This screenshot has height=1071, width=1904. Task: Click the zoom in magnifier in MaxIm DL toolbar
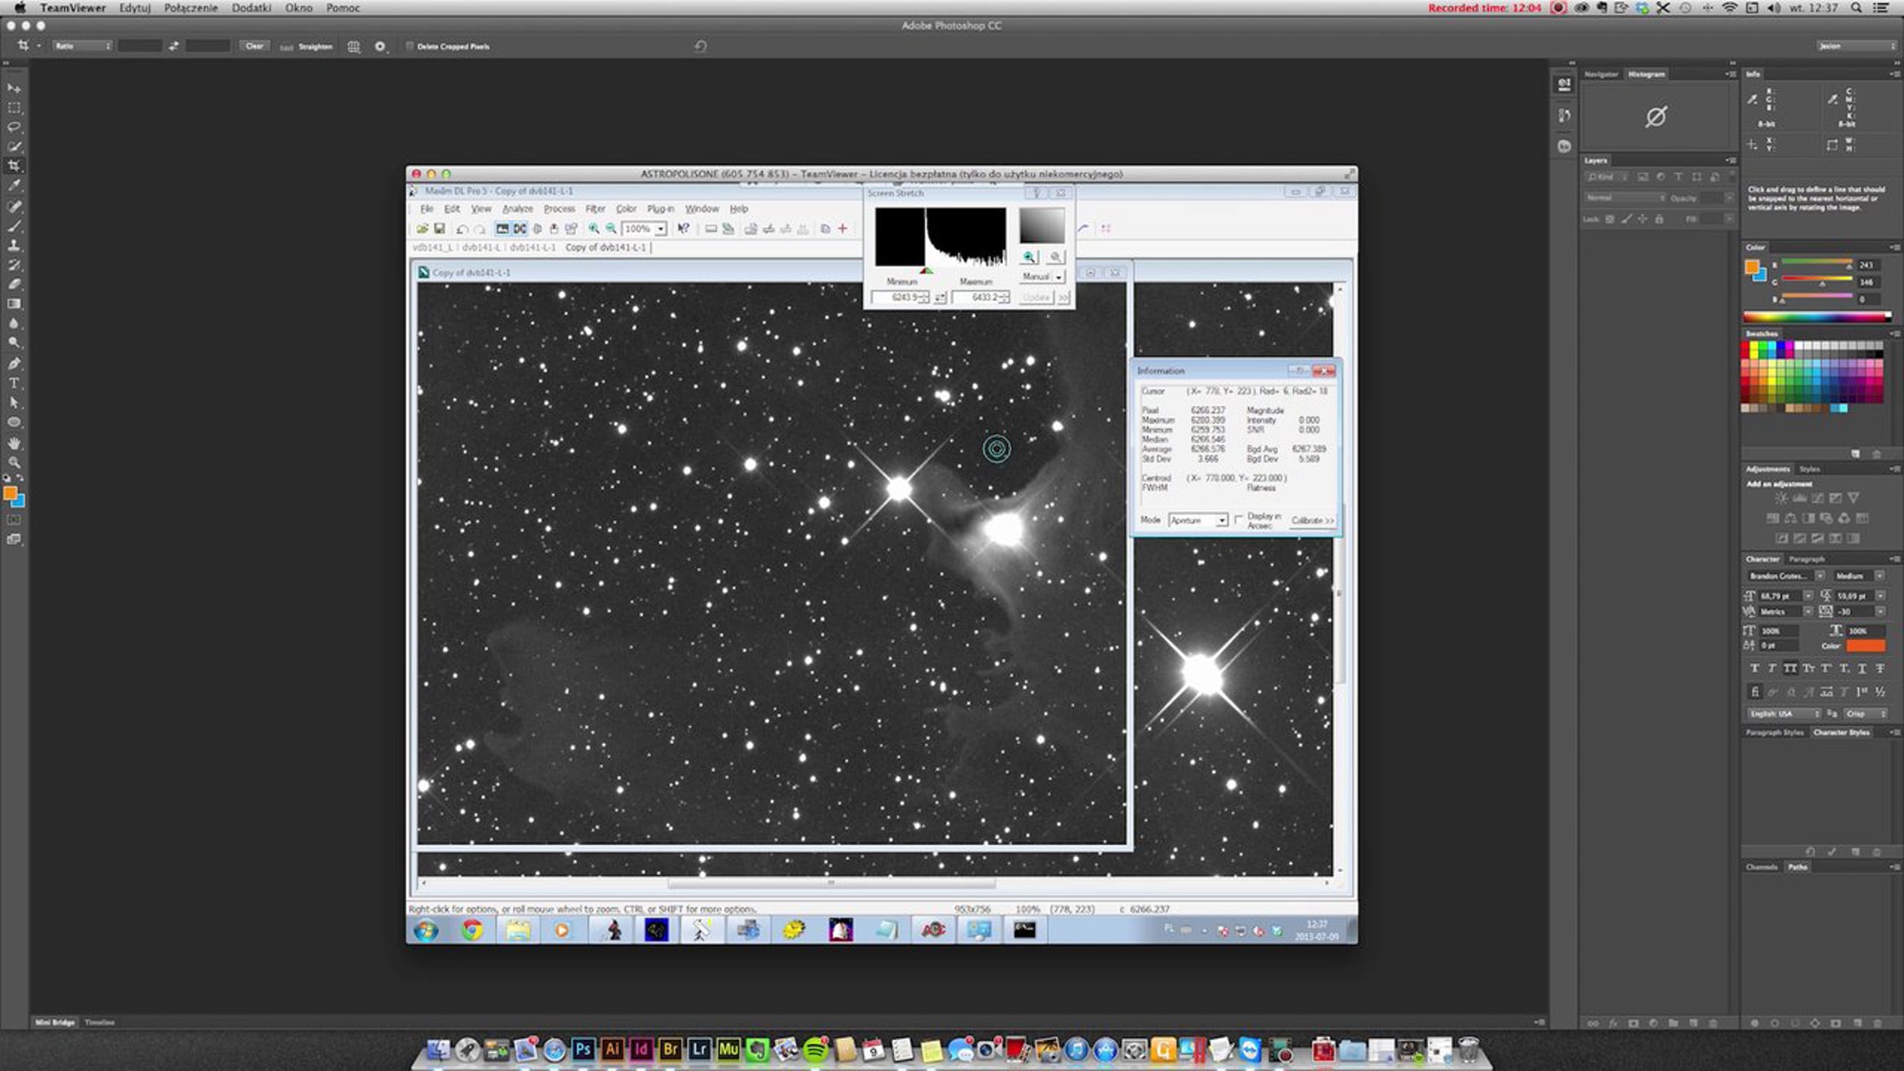click(x=593, y=229)
